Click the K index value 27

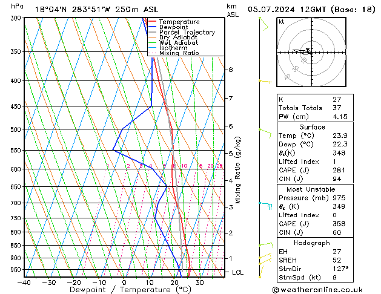[x=337, y=99]
